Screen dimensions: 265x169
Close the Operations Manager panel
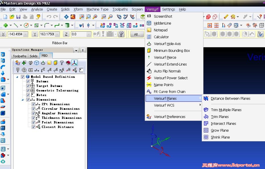(83, 50)
